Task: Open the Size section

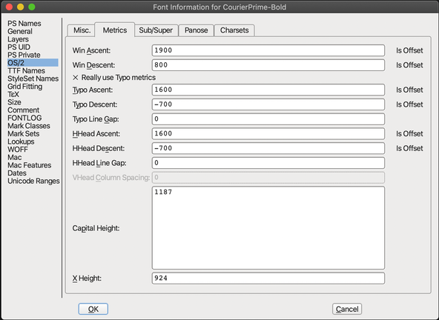Action: tap(14, 102)
